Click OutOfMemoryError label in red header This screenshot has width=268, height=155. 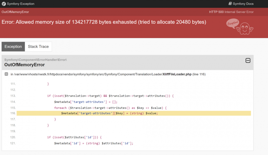point(15,12)
